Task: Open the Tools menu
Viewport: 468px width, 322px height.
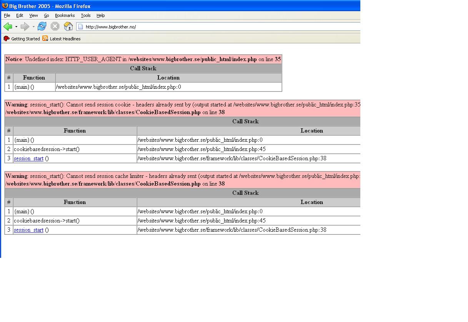Action: [x=86, y=15]
